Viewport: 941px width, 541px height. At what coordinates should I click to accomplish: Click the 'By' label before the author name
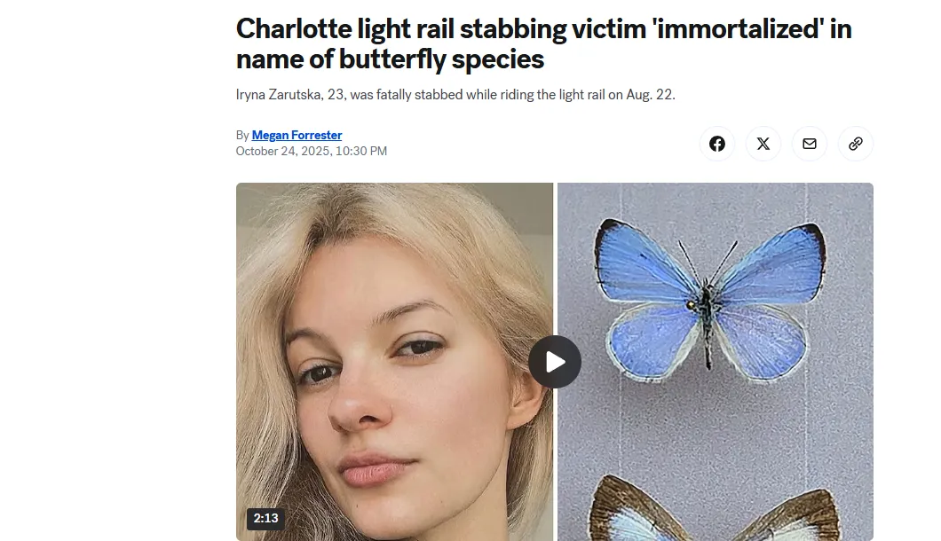point(241,136)
